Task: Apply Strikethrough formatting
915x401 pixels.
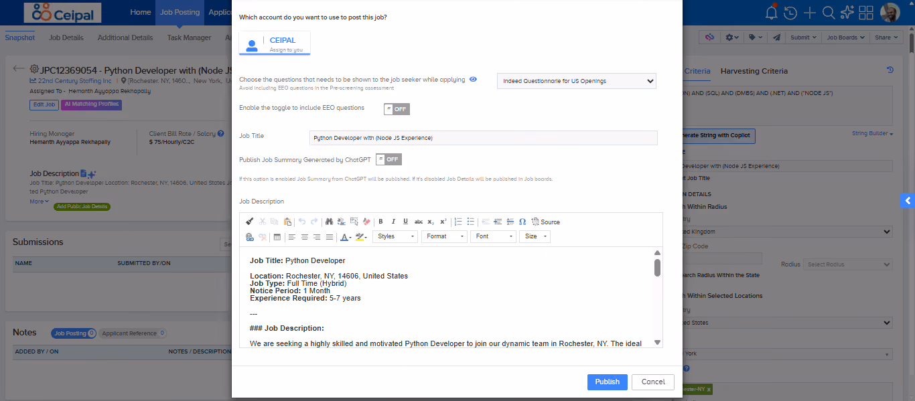Action: pyautogui.click(x=419, y=222)
